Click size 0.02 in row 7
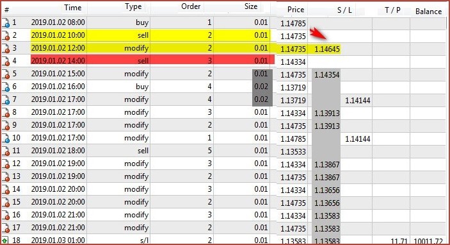The width and height of the screenshot is (450, 245). [x=261, y=99]
